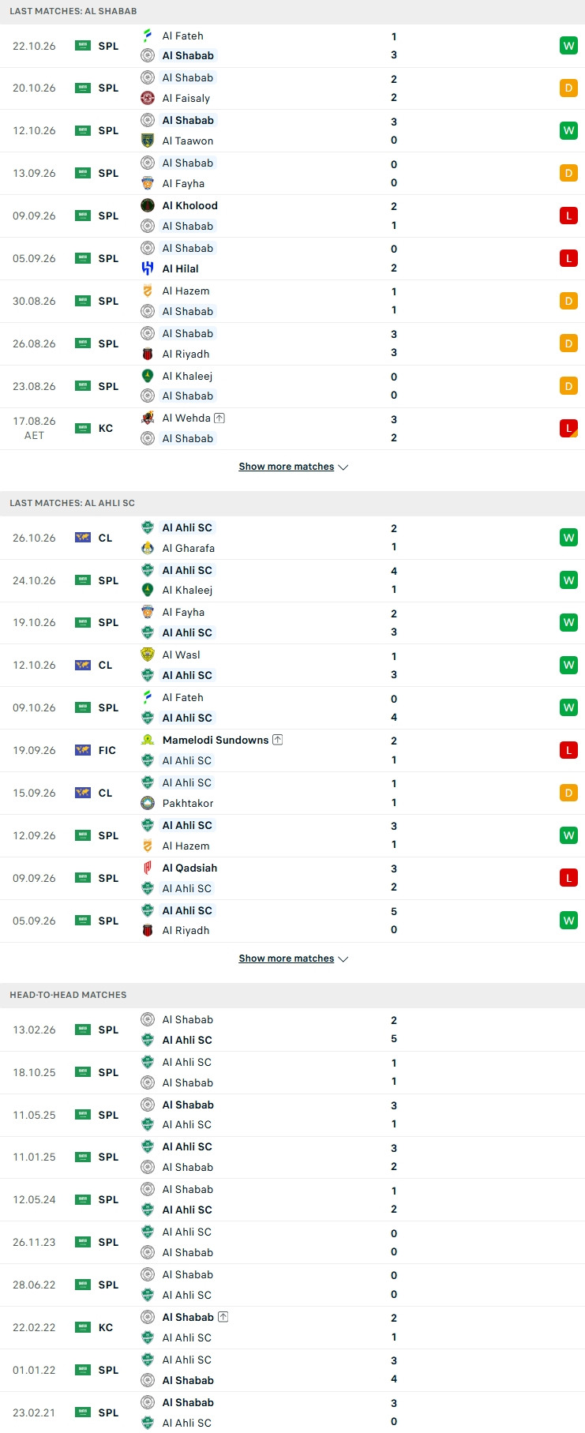Open head-to-head match from 18.10.25
This screenshot has height=1433, width=585.
[x=292, y=1072]
